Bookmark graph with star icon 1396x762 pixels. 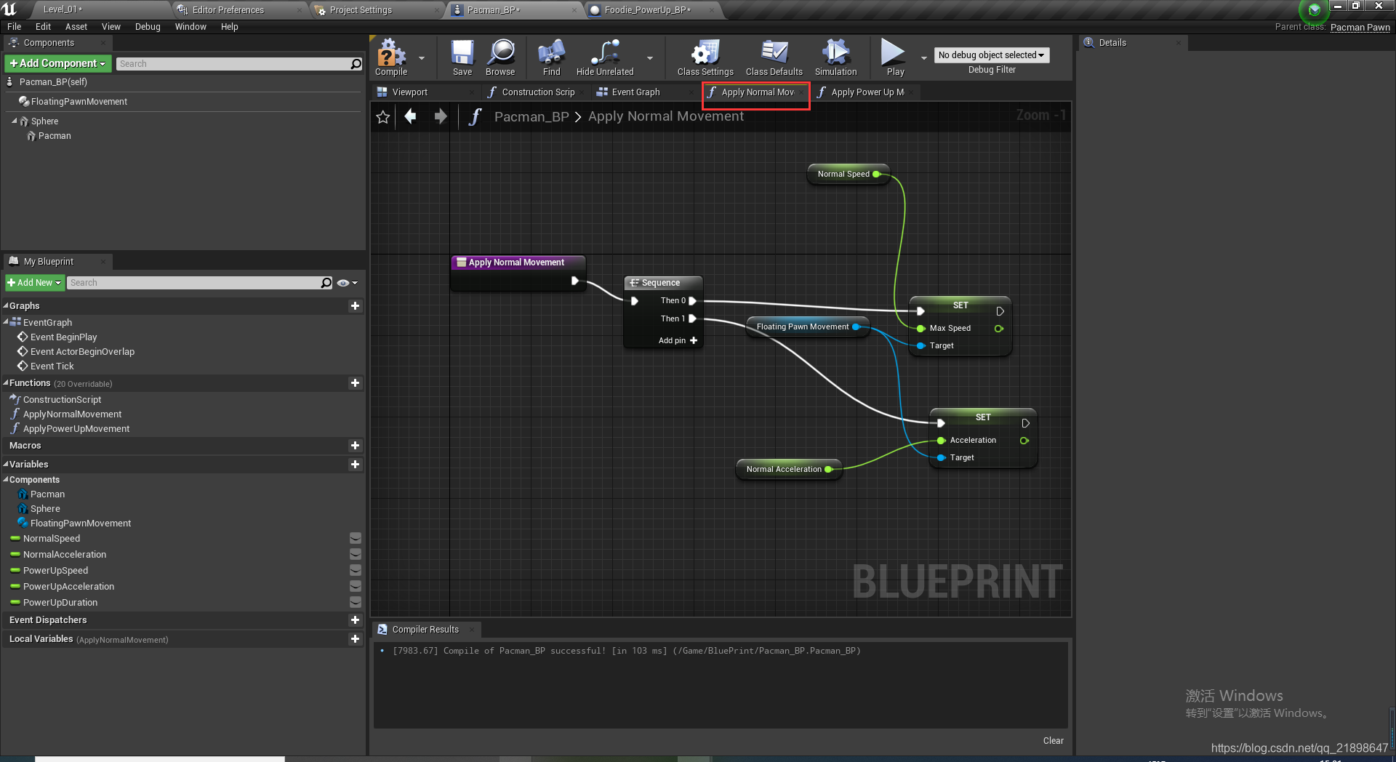coord(383,117)
